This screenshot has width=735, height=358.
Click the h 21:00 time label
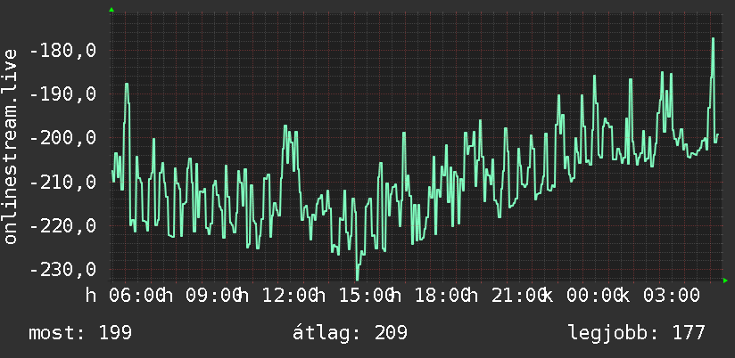pos(508,297)
